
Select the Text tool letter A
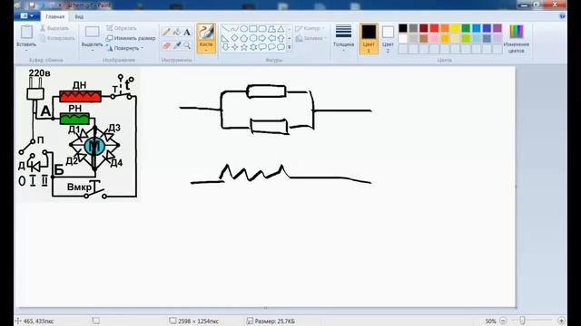coord(187,33)
